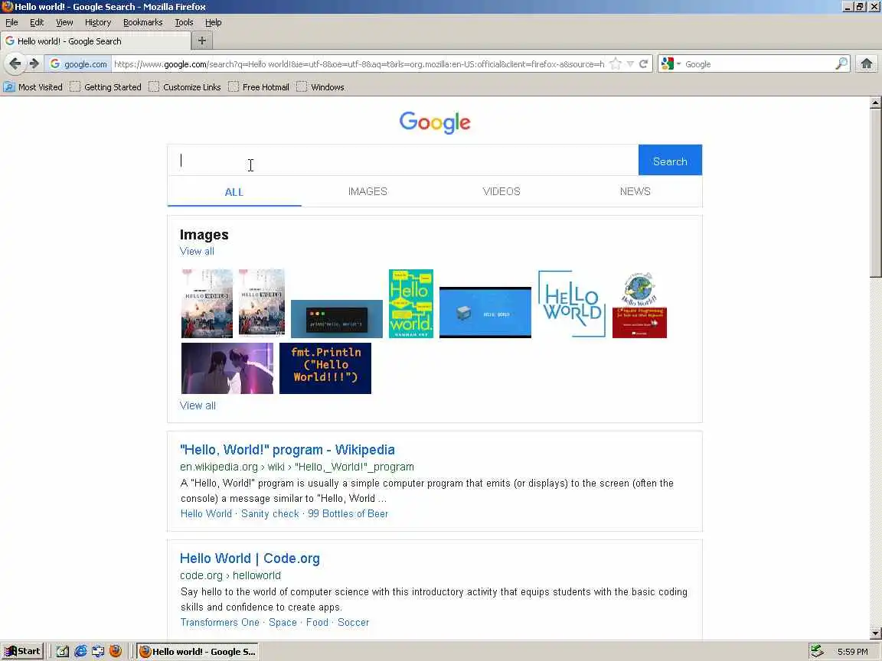Open the Start menu

[x=22, y=652]
